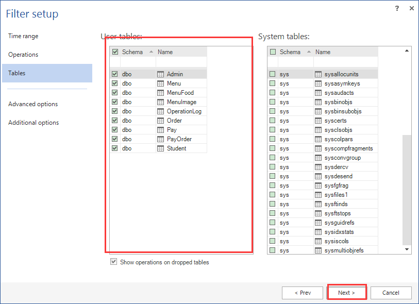Click the table icon beside sysfiles1

pos(318,194)
